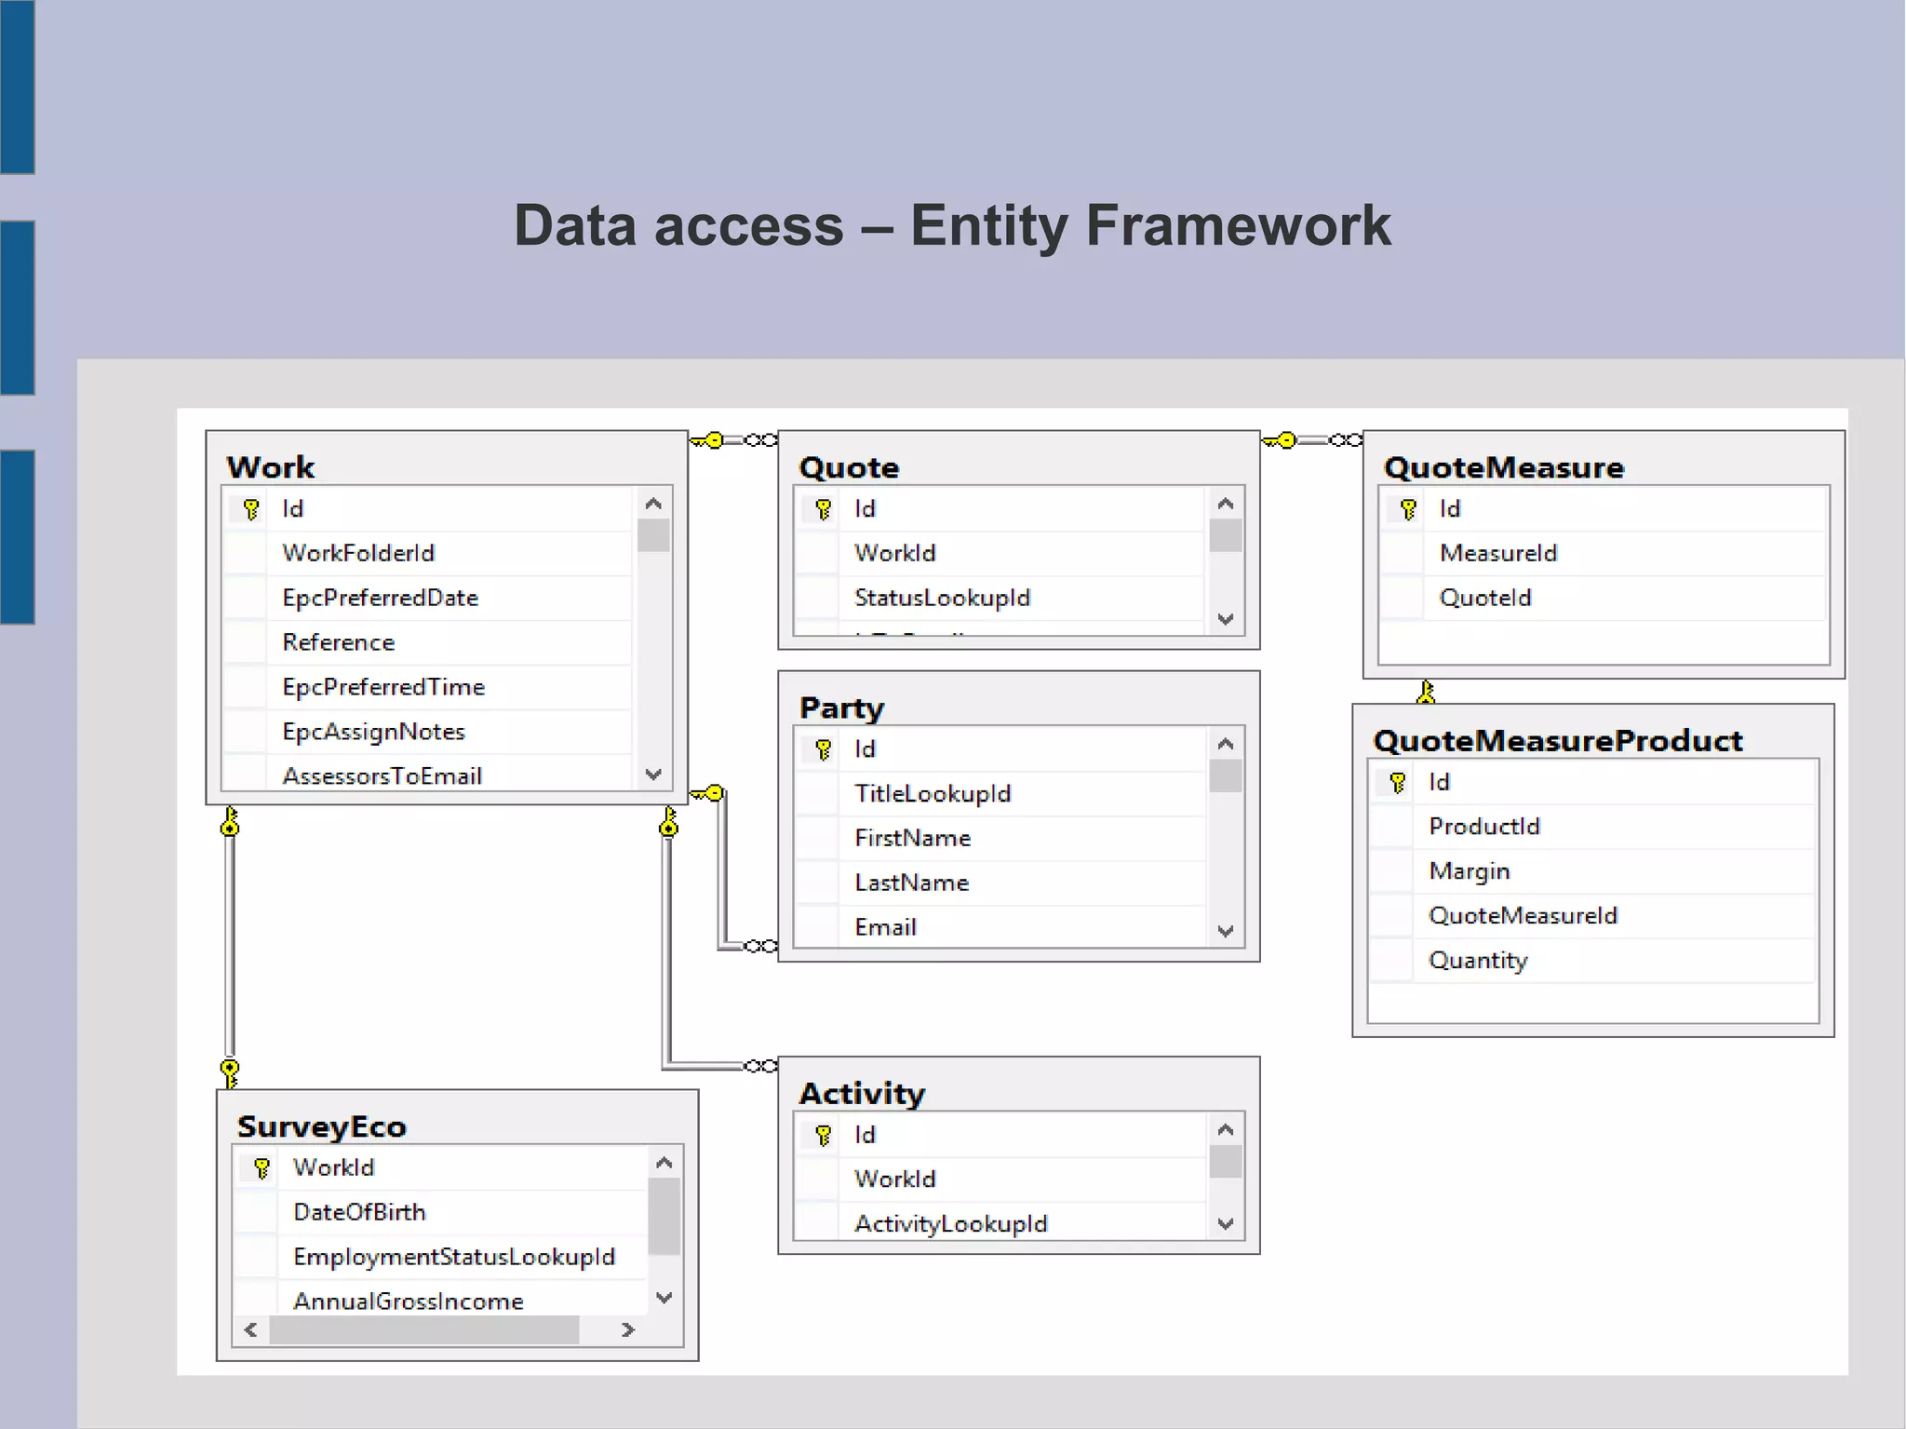Click the infinity endpoint left of the QuoteMeasure table
The width and height of the screenshot is (1906, 1429).
tap(1346, 440)
